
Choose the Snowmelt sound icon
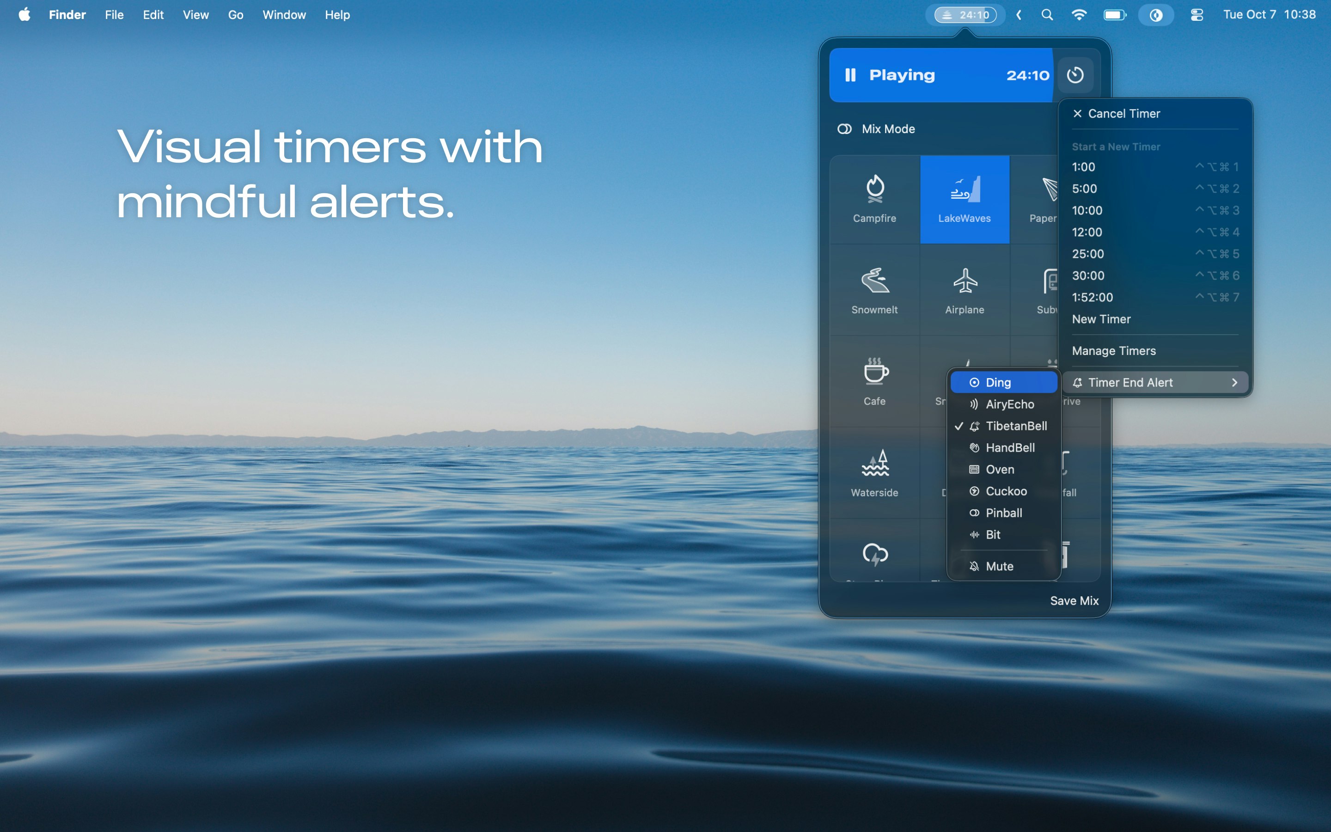(874, 281)
